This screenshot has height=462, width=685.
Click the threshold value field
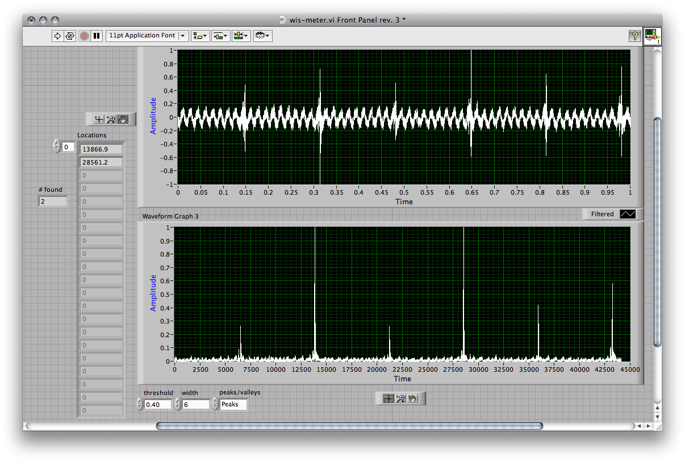[157, 405]
